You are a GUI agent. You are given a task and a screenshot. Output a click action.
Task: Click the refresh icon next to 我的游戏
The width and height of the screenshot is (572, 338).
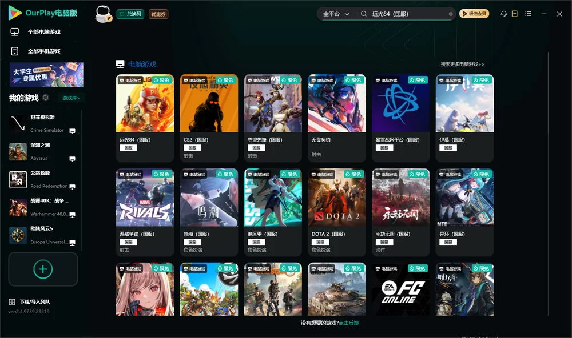46,98
